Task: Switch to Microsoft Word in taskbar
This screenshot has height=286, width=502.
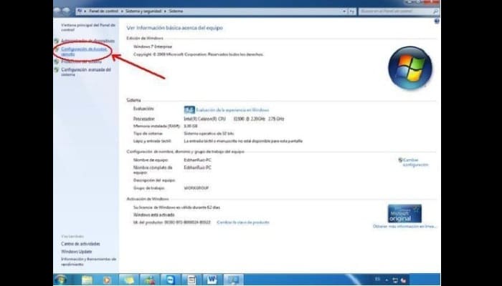Action: point(212,280)
